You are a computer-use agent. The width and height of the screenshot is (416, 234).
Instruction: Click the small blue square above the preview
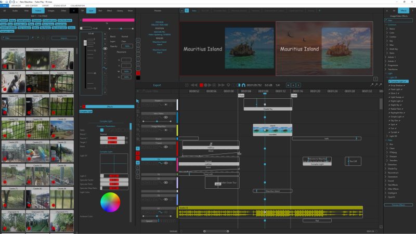187,10
